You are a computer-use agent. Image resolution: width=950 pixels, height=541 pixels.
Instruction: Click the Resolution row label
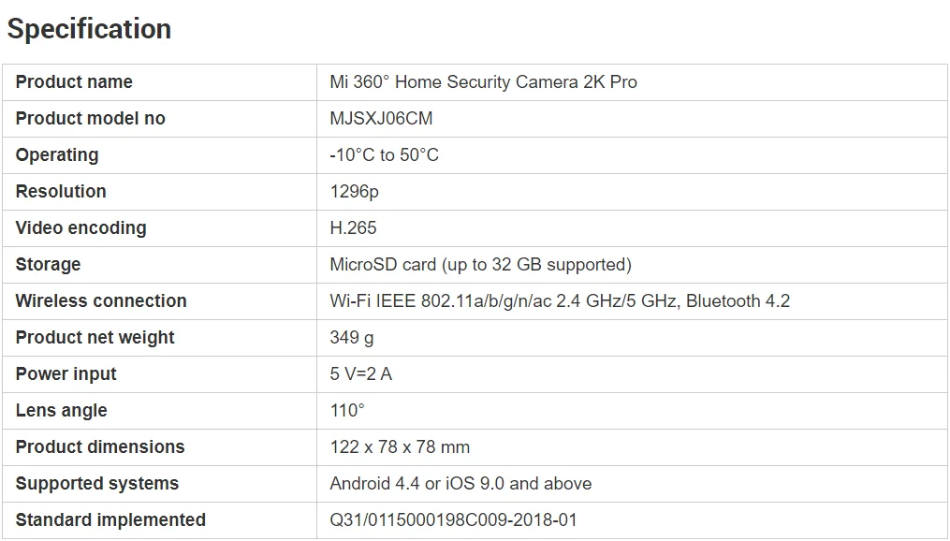coord(61,192)
